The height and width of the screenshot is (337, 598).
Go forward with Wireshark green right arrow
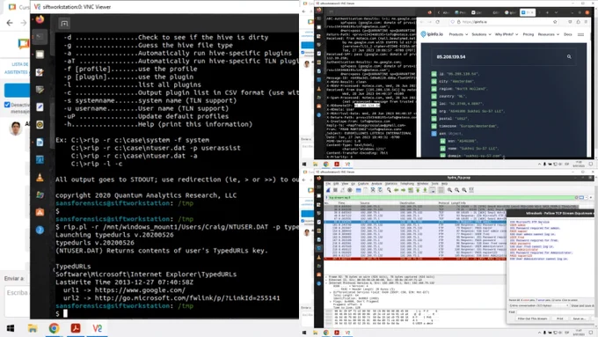(403, 190)
